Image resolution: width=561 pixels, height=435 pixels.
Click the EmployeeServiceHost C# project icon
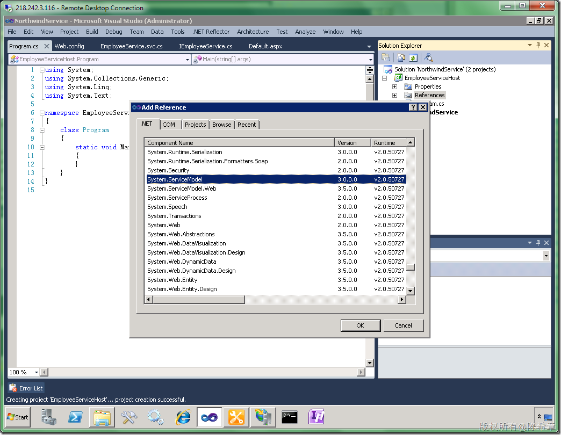398,78
